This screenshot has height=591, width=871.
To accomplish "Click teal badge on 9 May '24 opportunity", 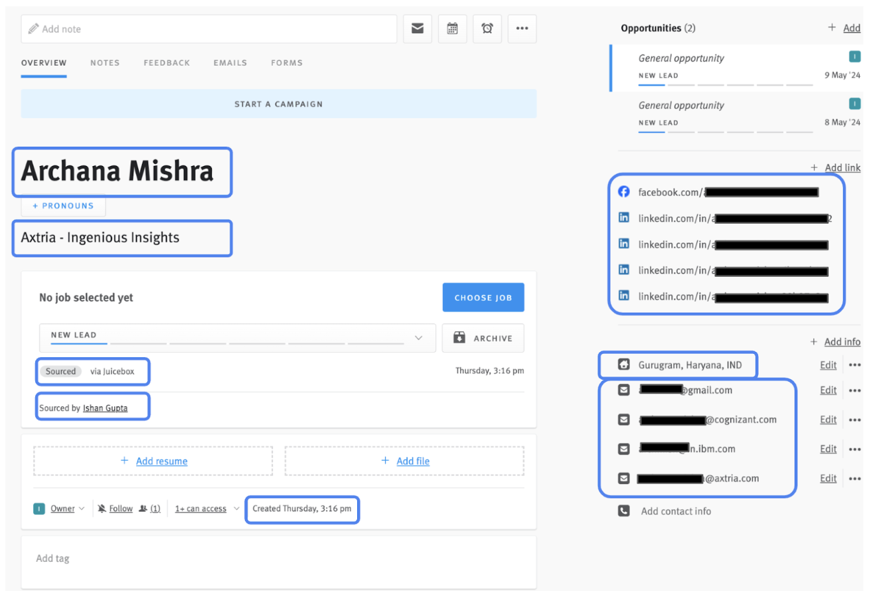I will (x=854, y=56).
